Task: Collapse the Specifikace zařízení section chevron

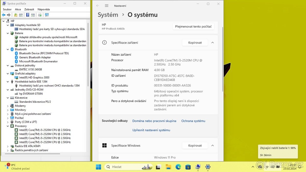Action: [x=212, y=43]
